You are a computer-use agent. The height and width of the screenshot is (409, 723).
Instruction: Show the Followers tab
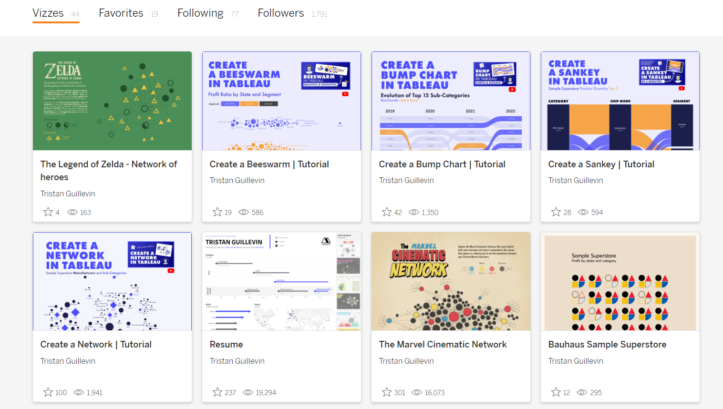tap(281, 13)
